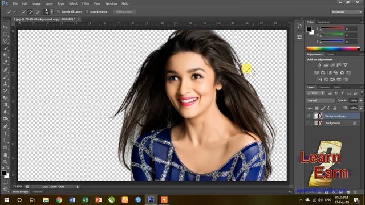Select the Quick Selection tool in toolbox
The width and height of the screenshot is (365, 205).
tap(5, 48)
